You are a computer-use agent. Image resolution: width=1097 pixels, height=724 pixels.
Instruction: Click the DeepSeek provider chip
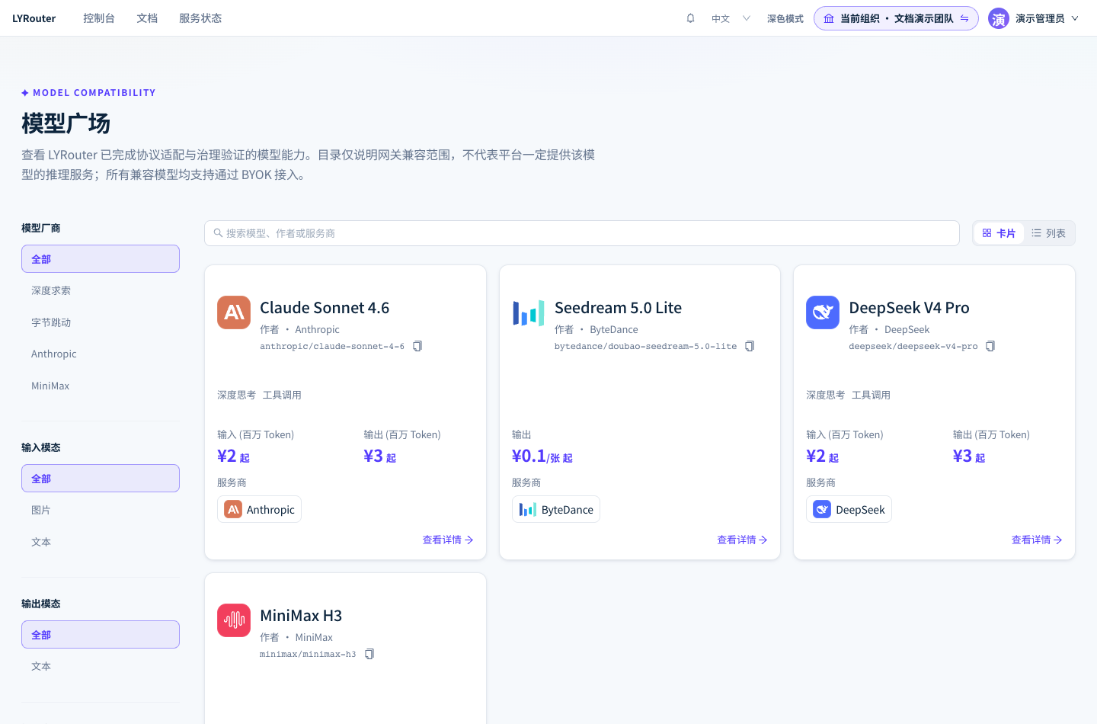849,510
